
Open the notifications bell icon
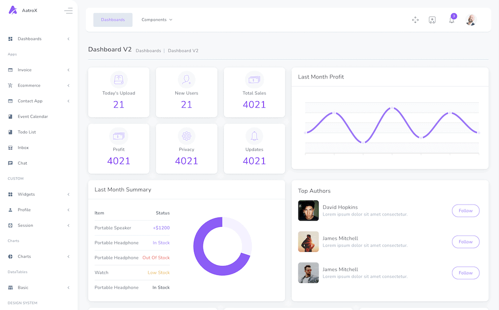(451, 20)
